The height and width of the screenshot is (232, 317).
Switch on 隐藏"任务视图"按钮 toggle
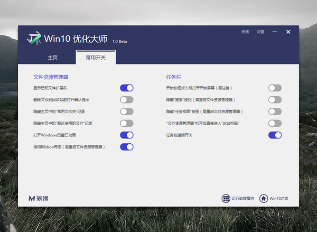tap(275, 112)
